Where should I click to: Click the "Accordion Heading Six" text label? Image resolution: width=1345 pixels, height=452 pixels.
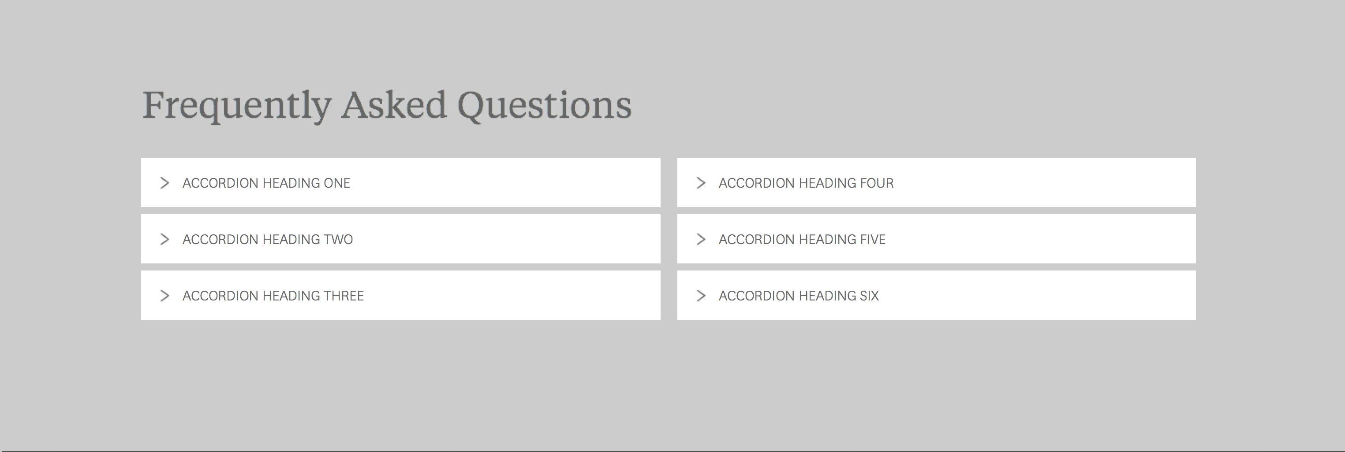pos(799,296)
